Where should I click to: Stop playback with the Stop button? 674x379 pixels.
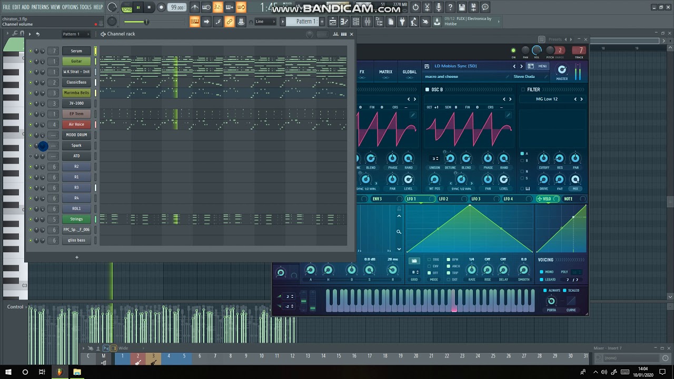point(149,7)
